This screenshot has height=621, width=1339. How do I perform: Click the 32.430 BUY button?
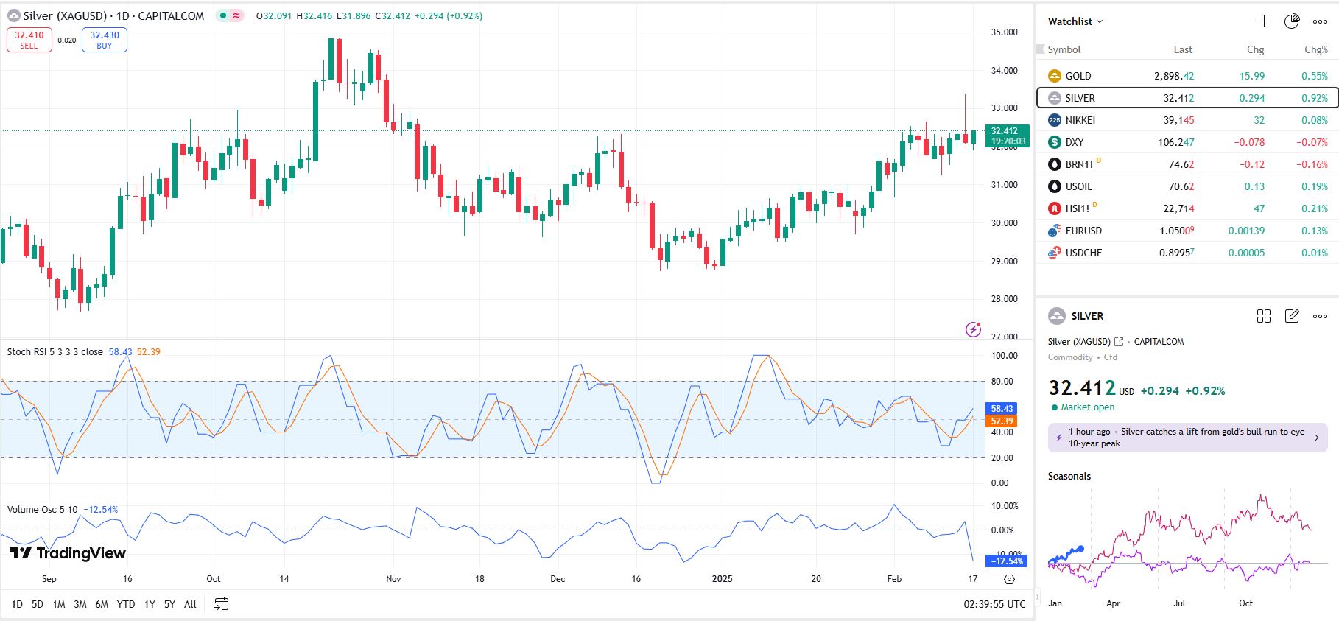tap(105, 40)
